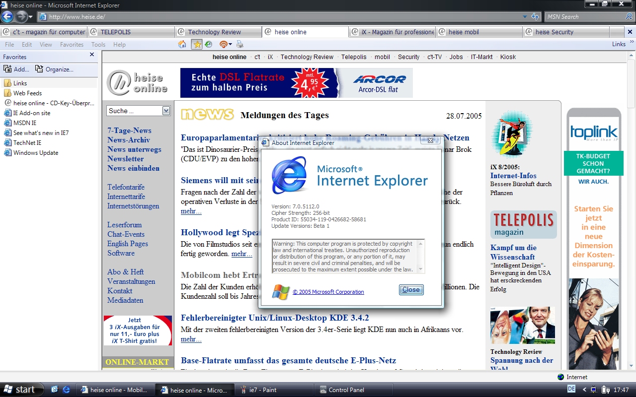636x397 pixels.
Task: Open the Tools menu
Action: point(98,45)
